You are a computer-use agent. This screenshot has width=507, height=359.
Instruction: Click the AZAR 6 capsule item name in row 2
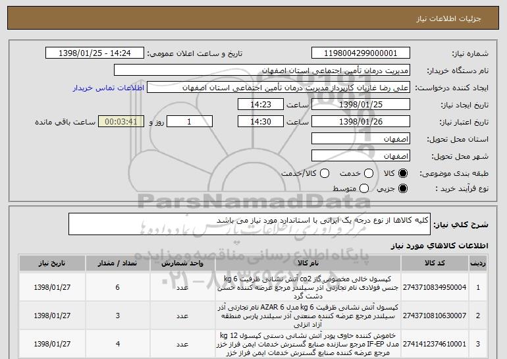click(308, 316)
